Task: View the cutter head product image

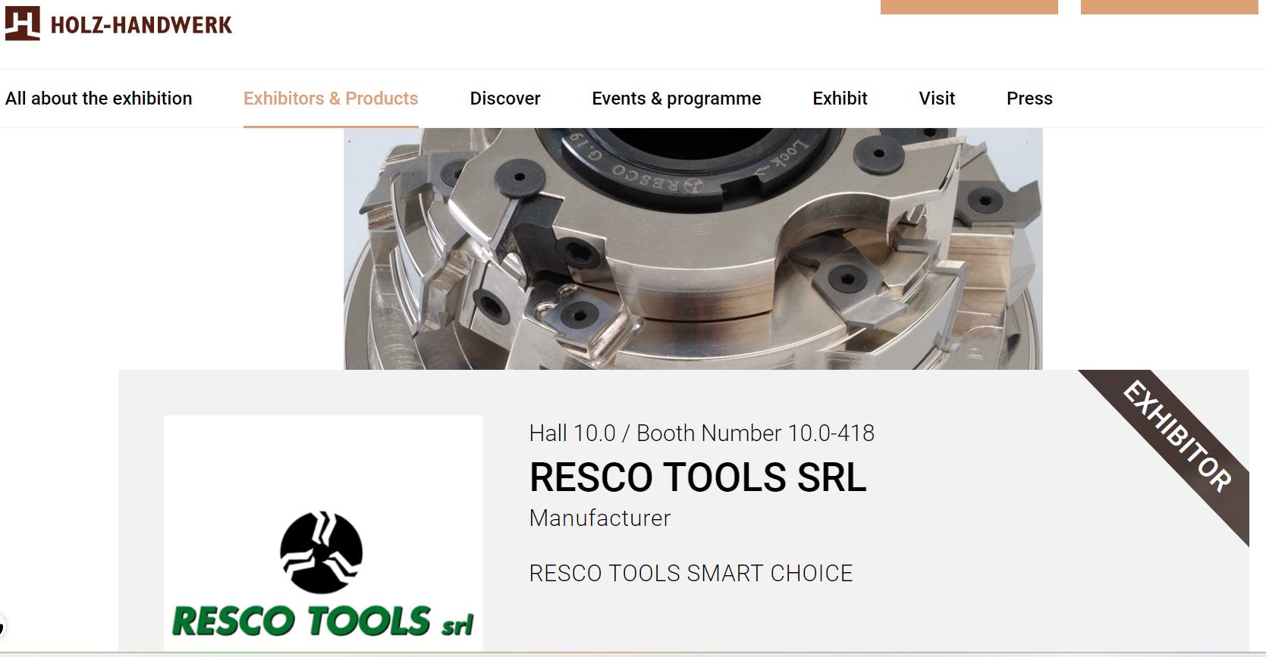Action: 693,249
